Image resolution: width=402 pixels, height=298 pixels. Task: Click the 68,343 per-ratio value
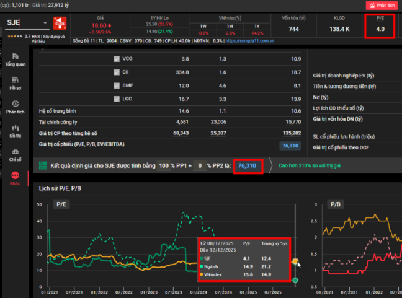[x=181, y=133]
